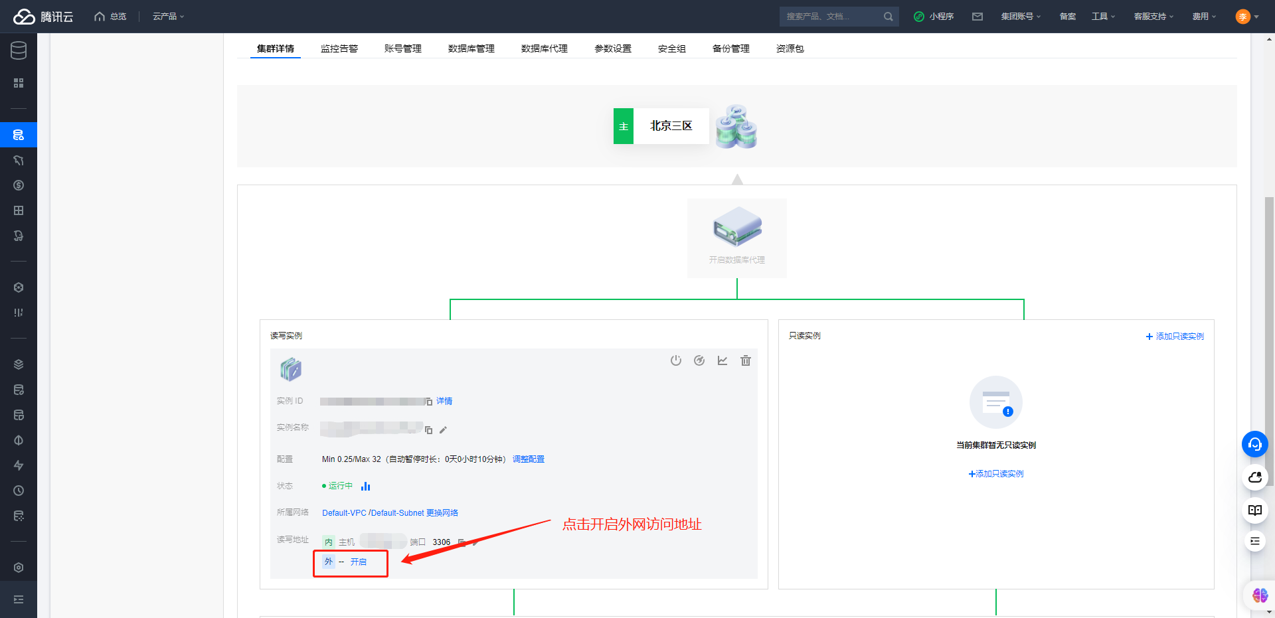Click the 内 badge on the internal address row
1275x618 pixels.
(x=327, y=541)
